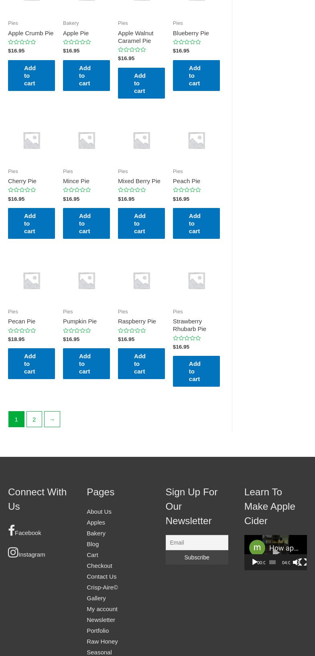Viewport: 315px width, 656px height.
Task: Click the star rating under Peach Pie
Action: click(x=187, y=190)
